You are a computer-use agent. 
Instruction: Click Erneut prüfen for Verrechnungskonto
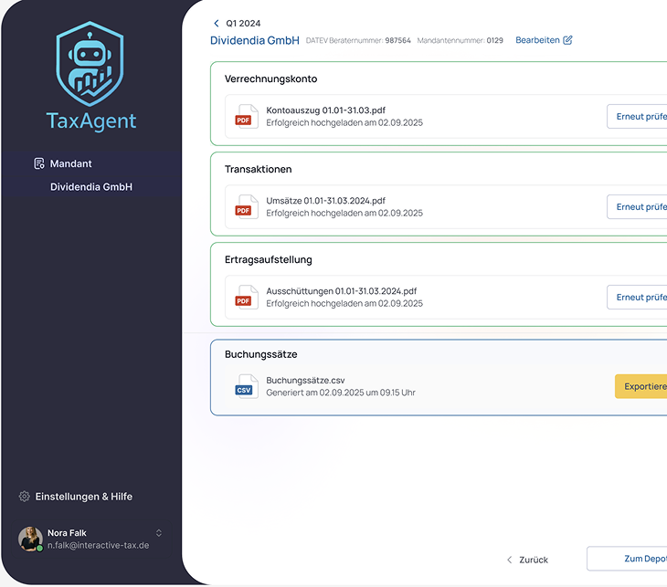tap(639, 116)
